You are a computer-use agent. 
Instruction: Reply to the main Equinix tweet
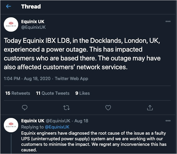click(x=25, y=108)
